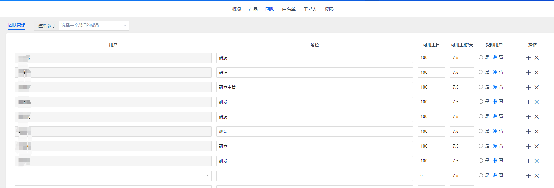This screenshot has height=188, width=554.
Task: Click plus icon in the empty-user row
Action: tap(528, 176)
